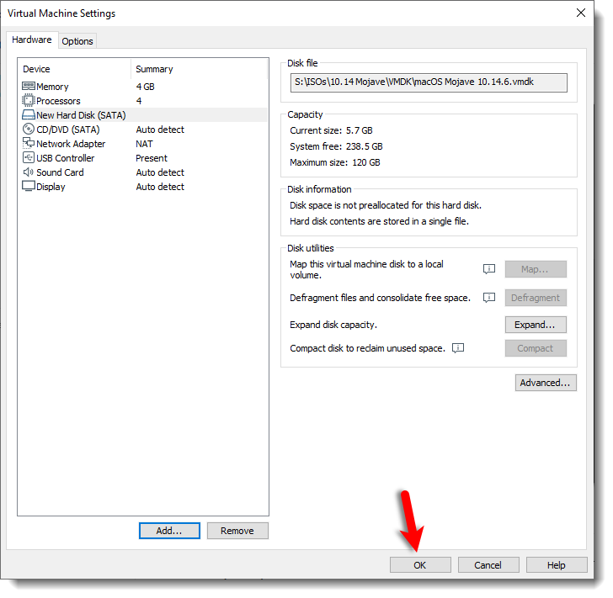Click Auto detect summary for Display
The width and height of the screenshot is (613, 598).
[x=160, y=187]
